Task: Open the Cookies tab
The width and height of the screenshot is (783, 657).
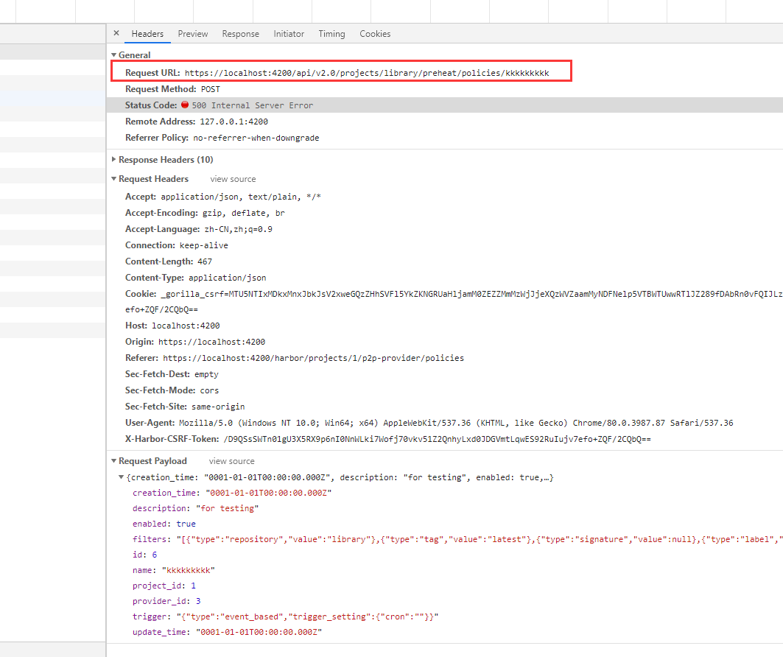Action: click(375, 33)
